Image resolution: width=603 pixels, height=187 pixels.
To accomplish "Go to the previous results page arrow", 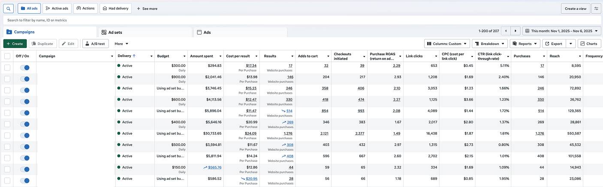I will tap(506, 31).
